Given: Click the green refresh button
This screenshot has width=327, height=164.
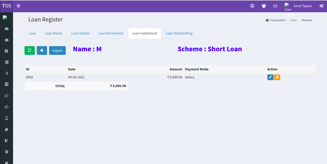Looking at the screenshot, I should [x=29, y=51].
